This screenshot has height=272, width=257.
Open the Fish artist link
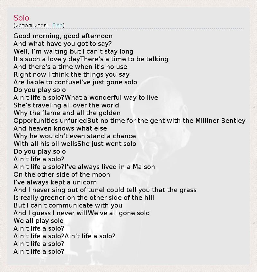click(58, 26)
